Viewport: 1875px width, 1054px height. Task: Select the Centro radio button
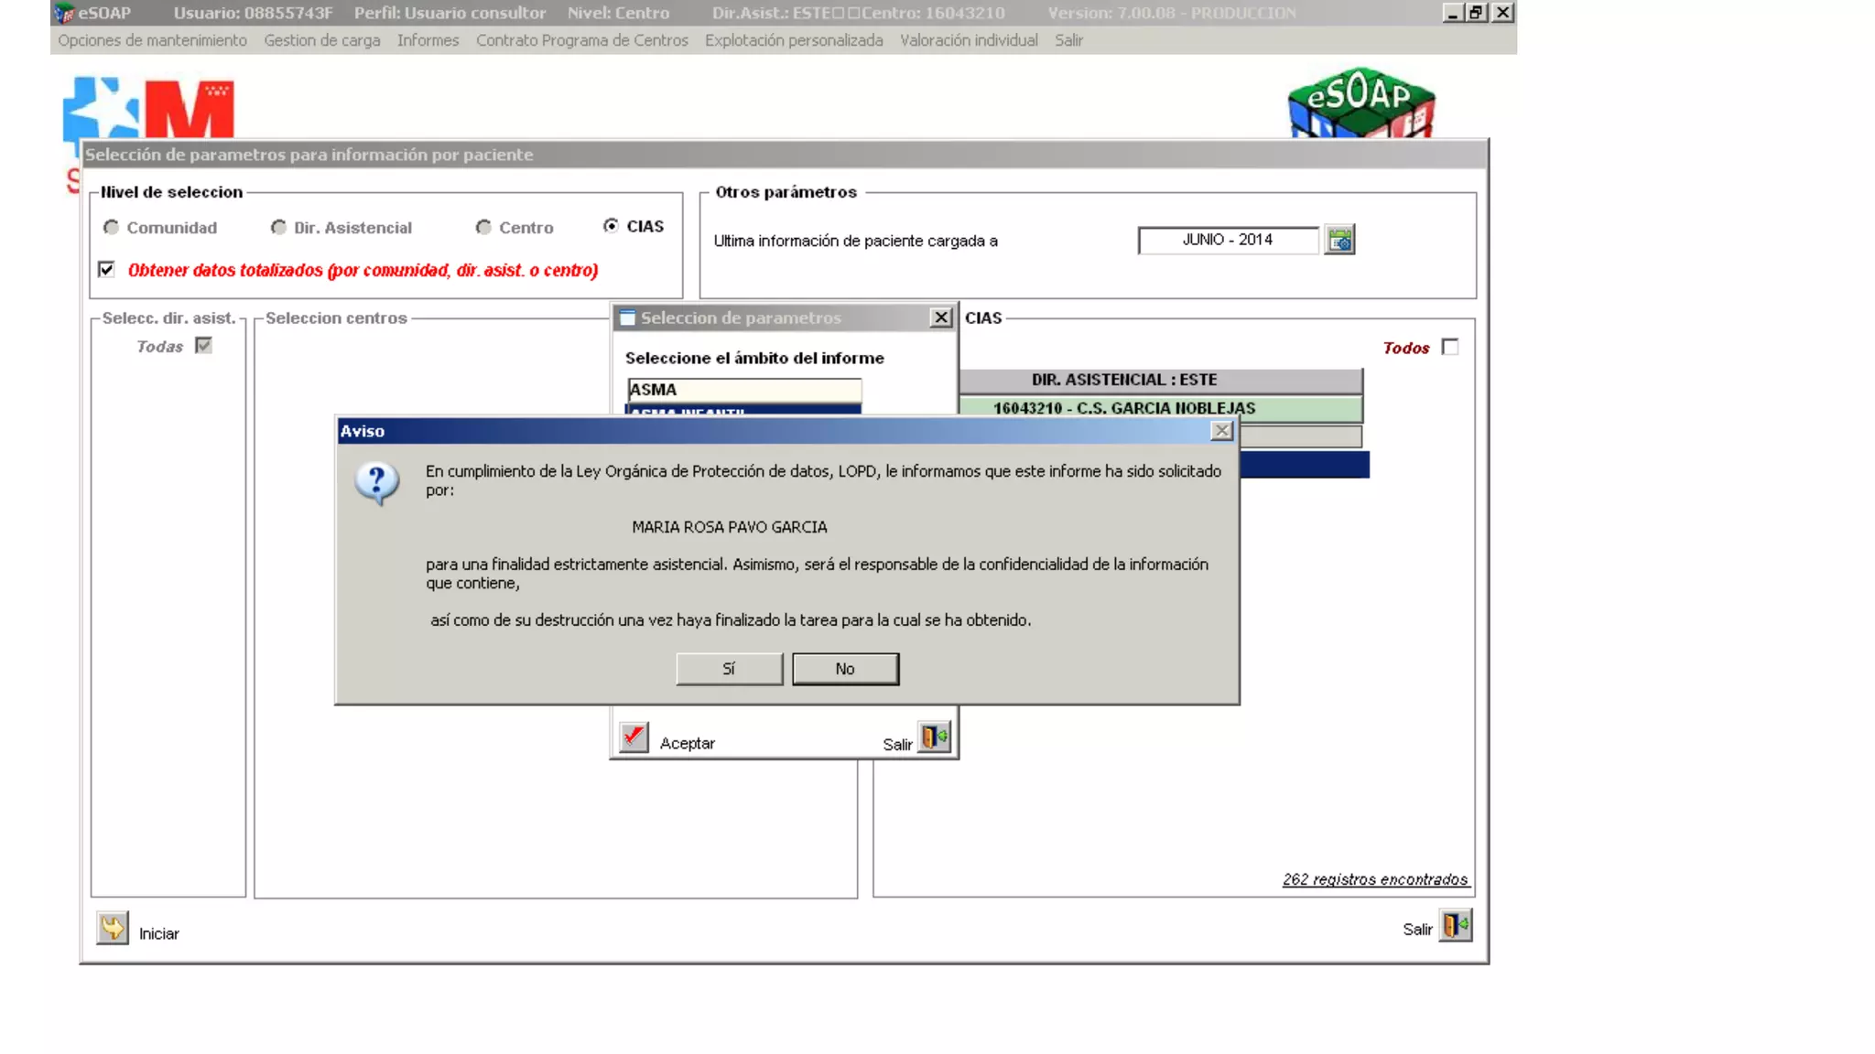(x=483, y=227)
